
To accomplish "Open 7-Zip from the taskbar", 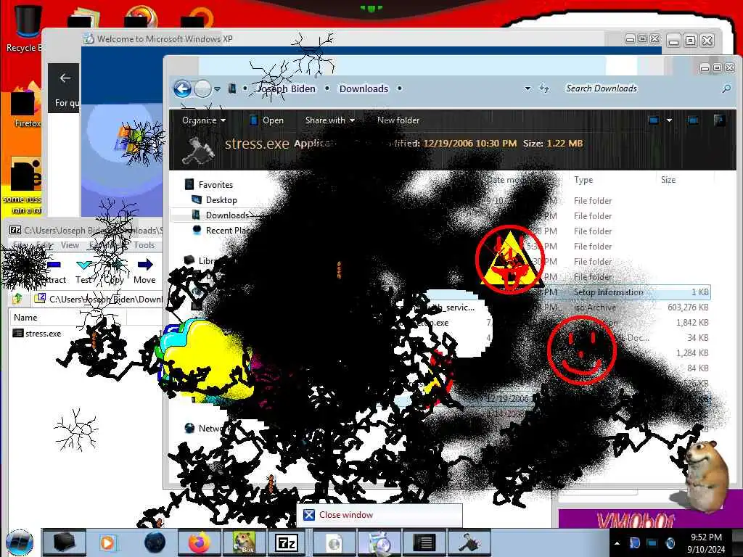I will 286,542.
